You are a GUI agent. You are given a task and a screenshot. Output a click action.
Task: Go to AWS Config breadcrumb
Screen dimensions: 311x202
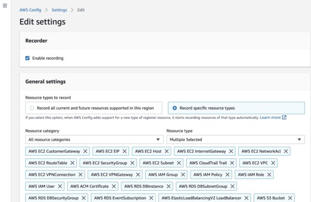point(30,10)
